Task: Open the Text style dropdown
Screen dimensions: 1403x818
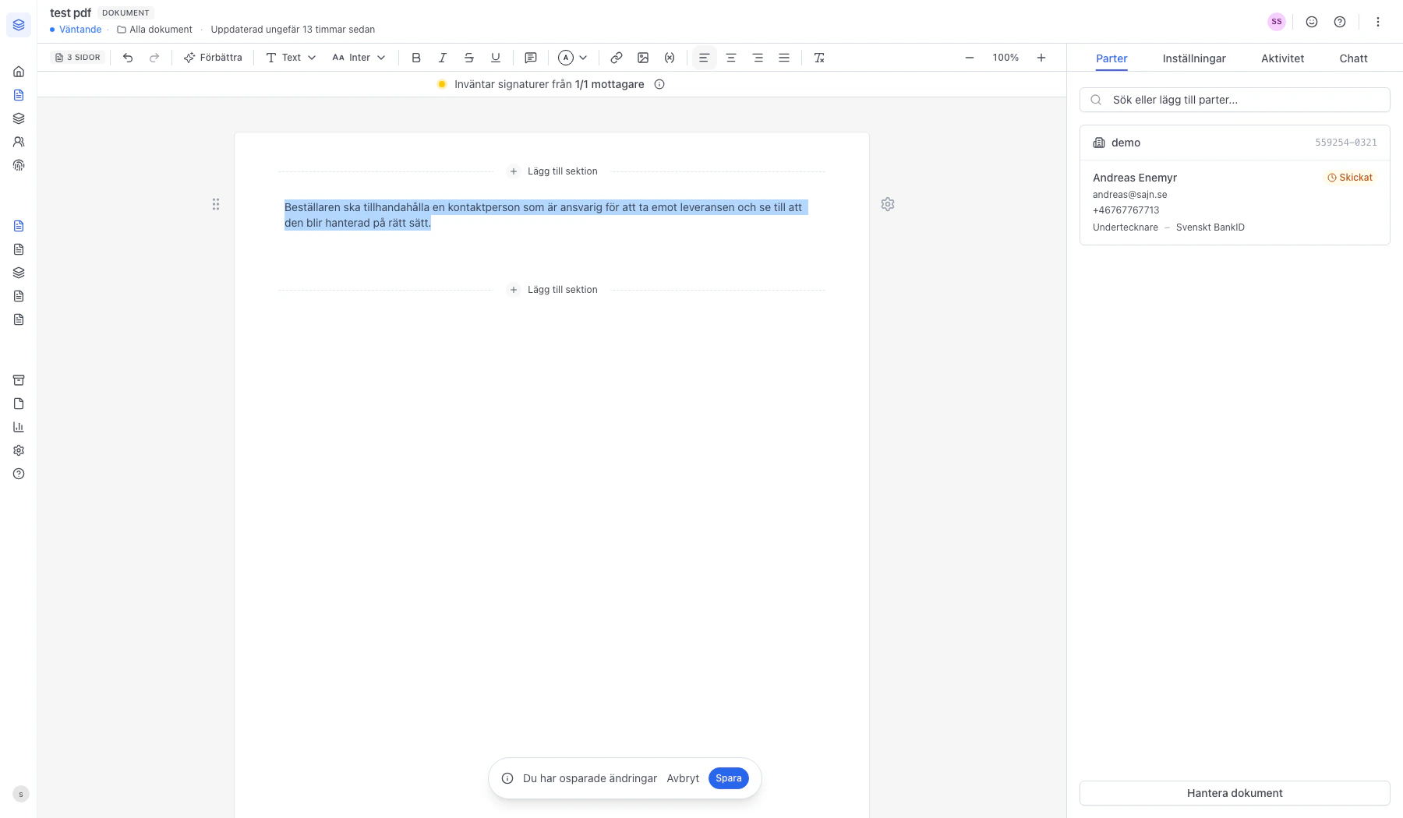Action: click(x=291, y=58)
